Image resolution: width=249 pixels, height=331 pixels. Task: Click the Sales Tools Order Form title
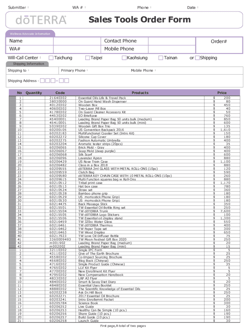click(x=140, y=20)
